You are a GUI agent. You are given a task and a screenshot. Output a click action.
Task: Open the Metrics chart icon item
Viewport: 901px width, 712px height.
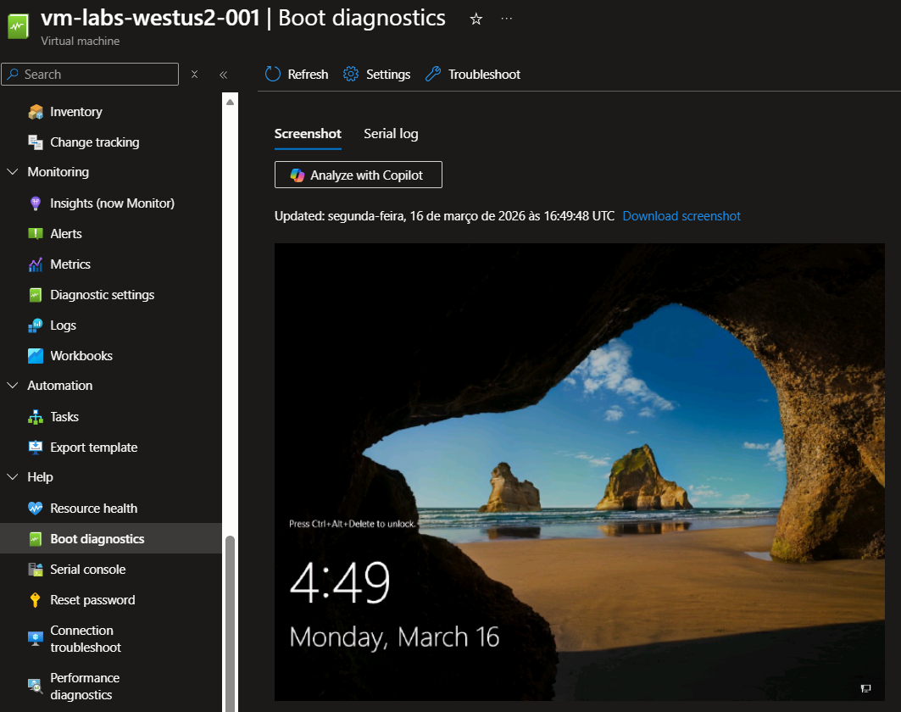click(x=36, y=264)
